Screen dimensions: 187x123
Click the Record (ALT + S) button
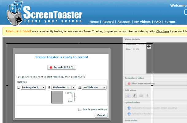coord(62,67)
